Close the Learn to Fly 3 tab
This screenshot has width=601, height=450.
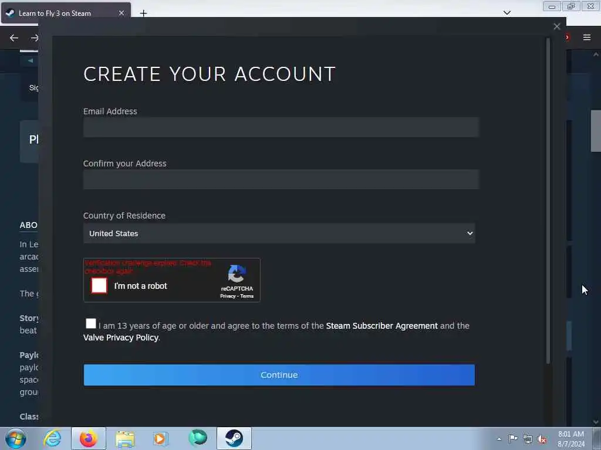pos(121,13)
